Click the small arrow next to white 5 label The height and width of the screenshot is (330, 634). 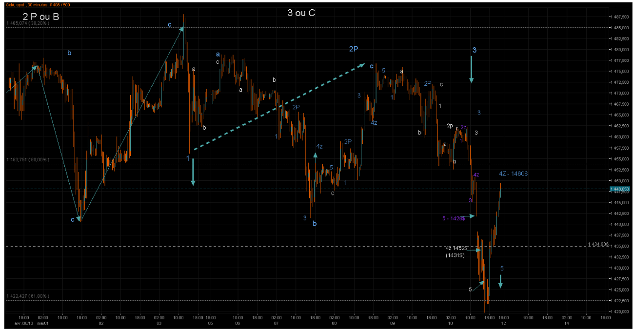[x=478, y=285]
